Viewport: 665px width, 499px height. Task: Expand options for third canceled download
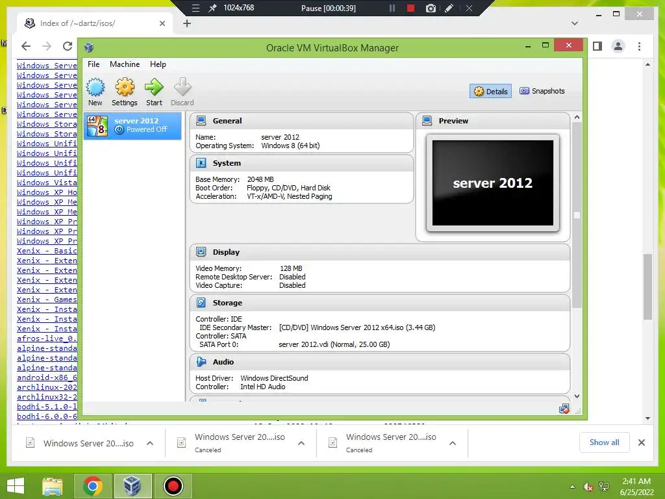[x=453, y=443]
